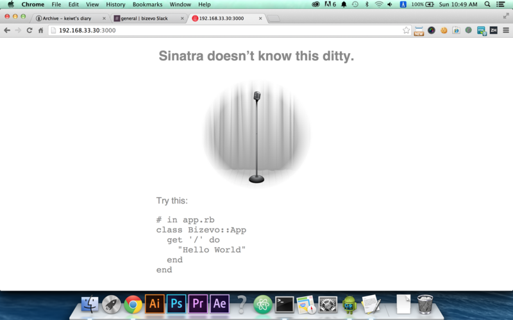Open the View menu
The height and width of the screenshot is (320, 513).
[x=92, y=4]
